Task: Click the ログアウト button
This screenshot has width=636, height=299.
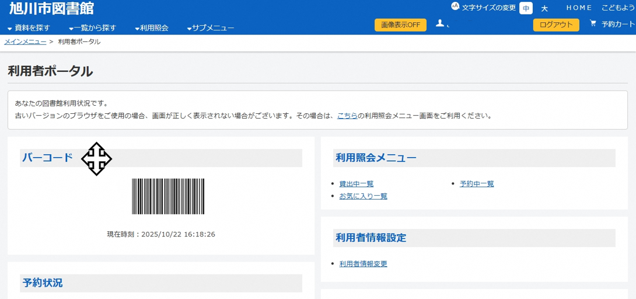Action: (556, 25)
